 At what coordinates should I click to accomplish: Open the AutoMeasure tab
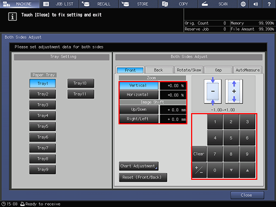click(x=248, y=70)
